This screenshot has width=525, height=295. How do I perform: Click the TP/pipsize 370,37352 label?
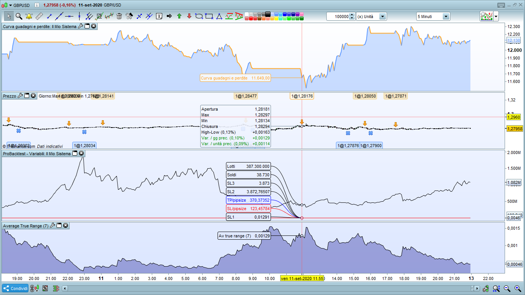click(248, 200)
